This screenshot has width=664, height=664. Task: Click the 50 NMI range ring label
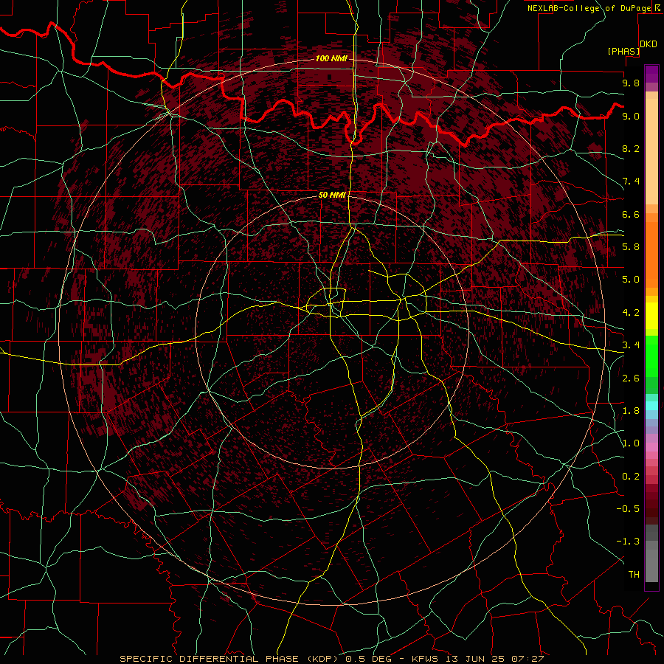[x=332, y=195]
